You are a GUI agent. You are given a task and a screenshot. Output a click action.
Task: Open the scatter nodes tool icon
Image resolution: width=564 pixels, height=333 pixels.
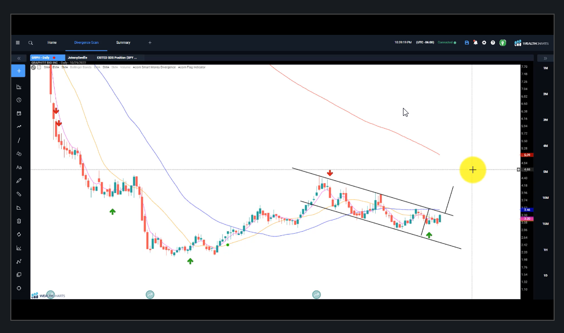point(19,261)
